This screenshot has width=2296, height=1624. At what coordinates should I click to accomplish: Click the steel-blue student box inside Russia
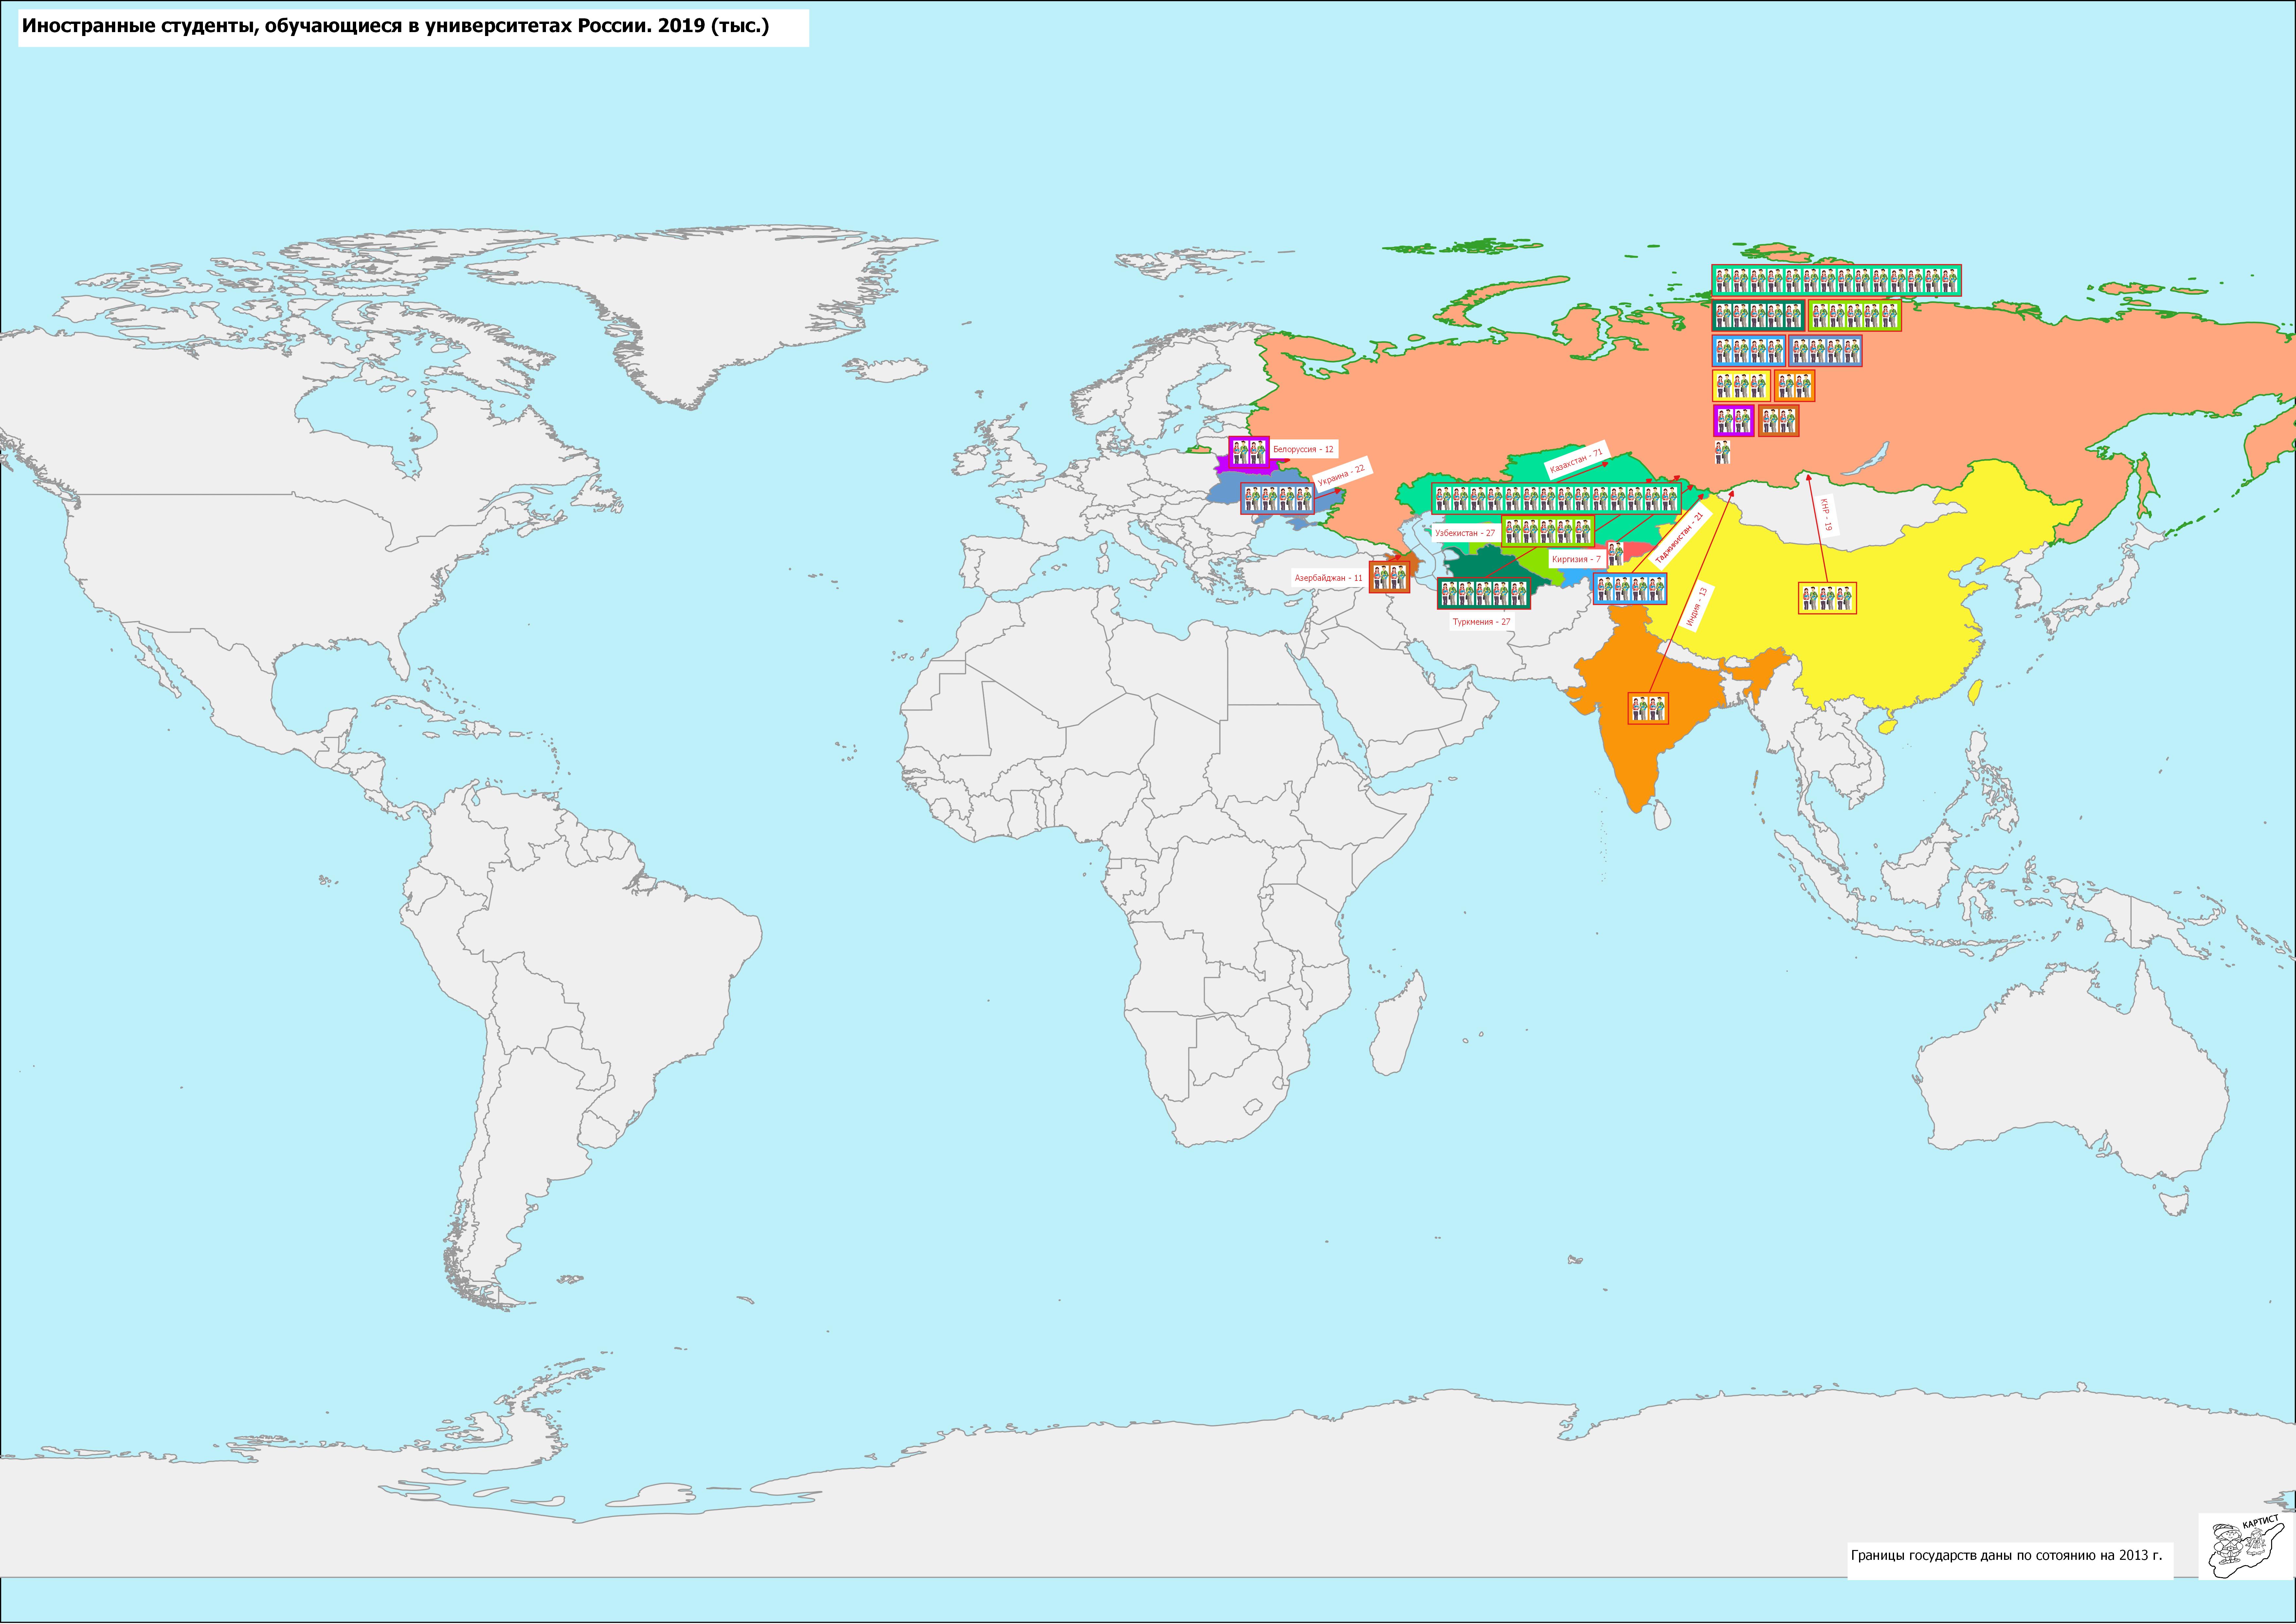pyautogui.click(x=1826, y=350)
